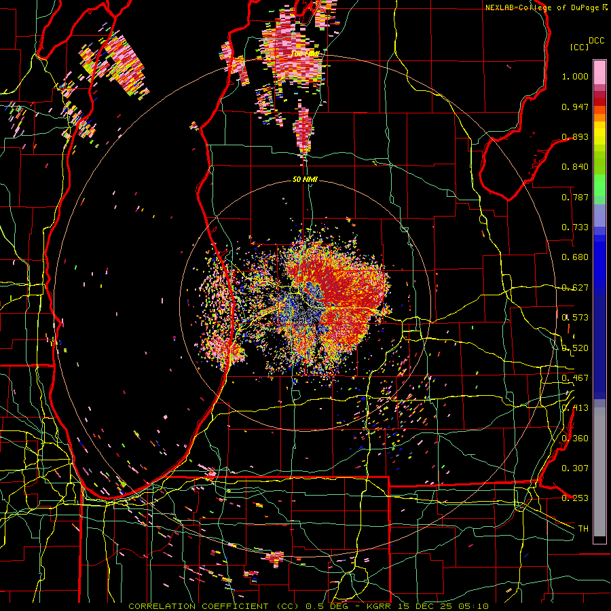Click the TH threshold label on legend
Screen dimensions: 611x611
[583, 529]
